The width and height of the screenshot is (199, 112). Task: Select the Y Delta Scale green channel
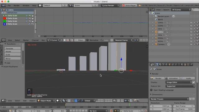pos(12,21)
